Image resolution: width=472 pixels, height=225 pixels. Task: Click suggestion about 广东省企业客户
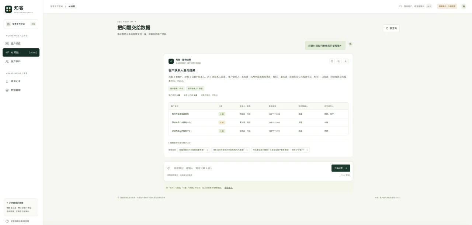point(280,150)
